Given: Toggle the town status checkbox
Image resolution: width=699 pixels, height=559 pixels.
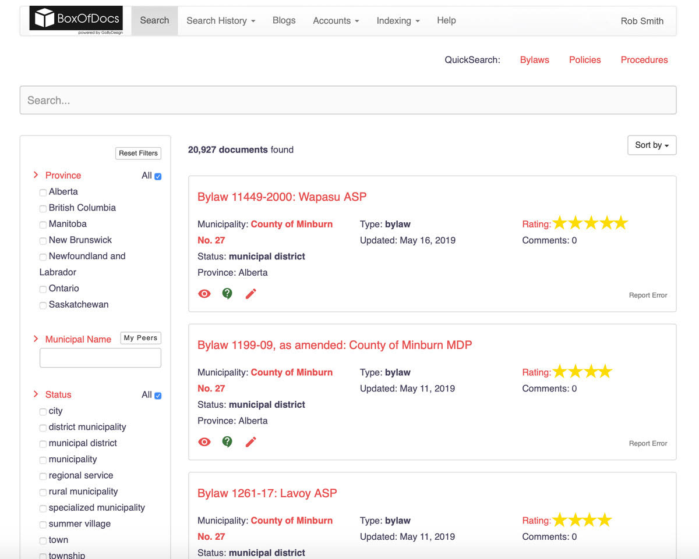Looking at the screenshot, I should [43, 541].
